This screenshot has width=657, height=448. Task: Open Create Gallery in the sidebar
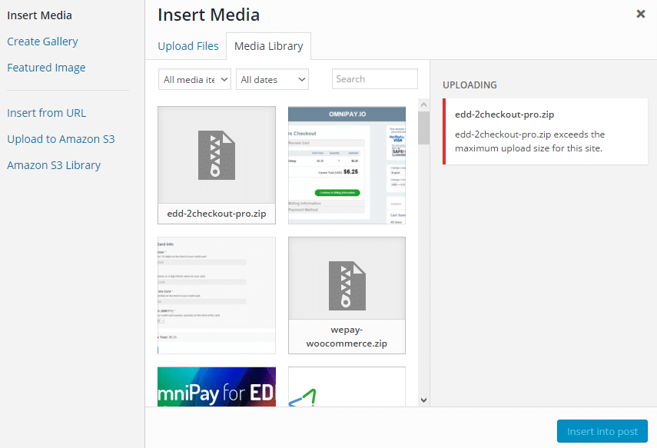click(x=42, y=41)
